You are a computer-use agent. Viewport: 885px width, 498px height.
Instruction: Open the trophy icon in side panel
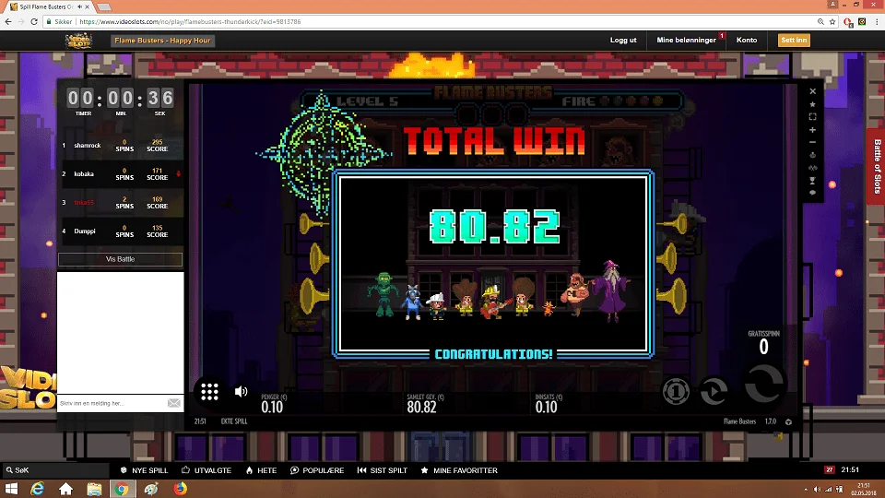813,180
